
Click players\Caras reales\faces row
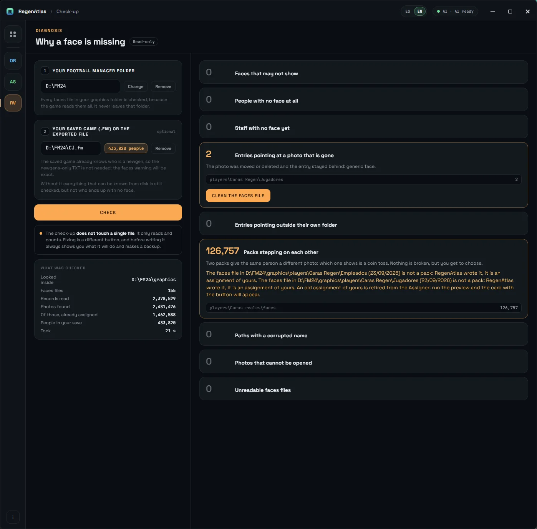pyautogui.click(x=363, y=308)
